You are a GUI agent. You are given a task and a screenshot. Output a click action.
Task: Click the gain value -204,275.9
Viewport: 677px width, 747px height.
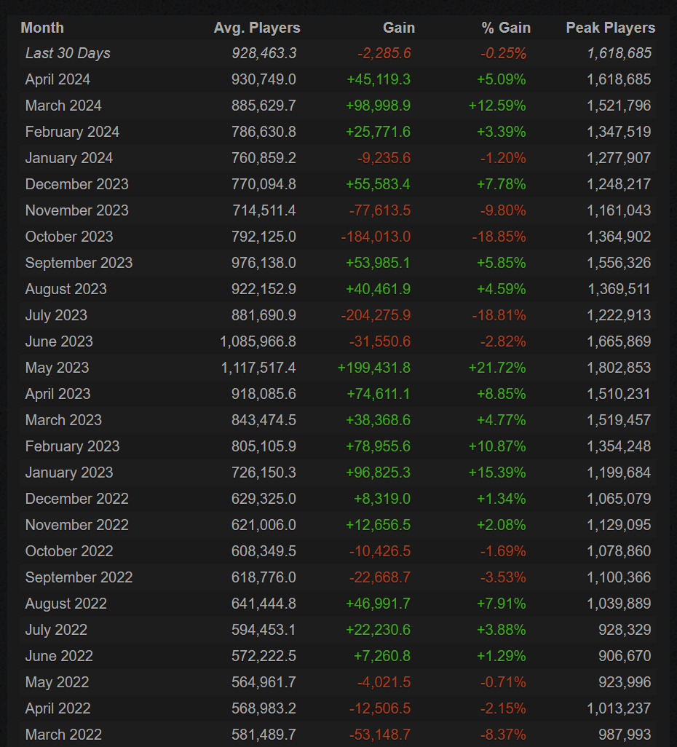pyautogui.click(x=376, y=315)
